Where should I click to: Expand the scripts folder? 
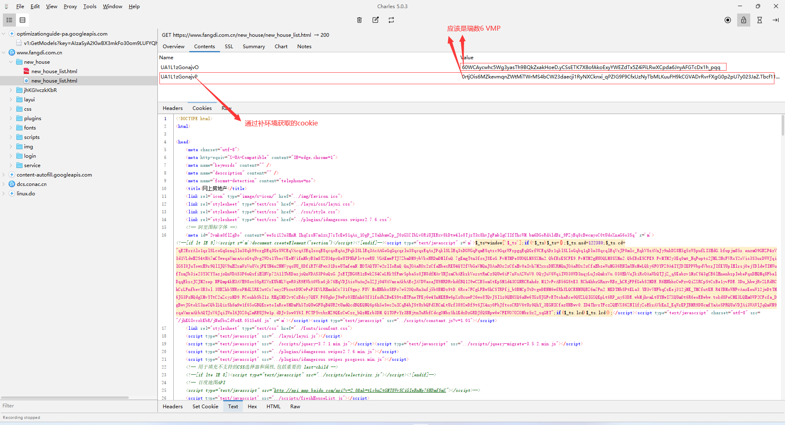[11, 137]
